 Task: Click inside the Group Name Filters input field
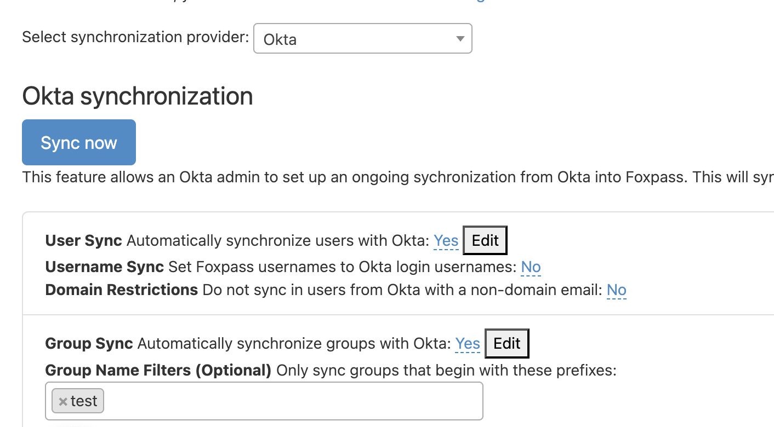(264, 401)
